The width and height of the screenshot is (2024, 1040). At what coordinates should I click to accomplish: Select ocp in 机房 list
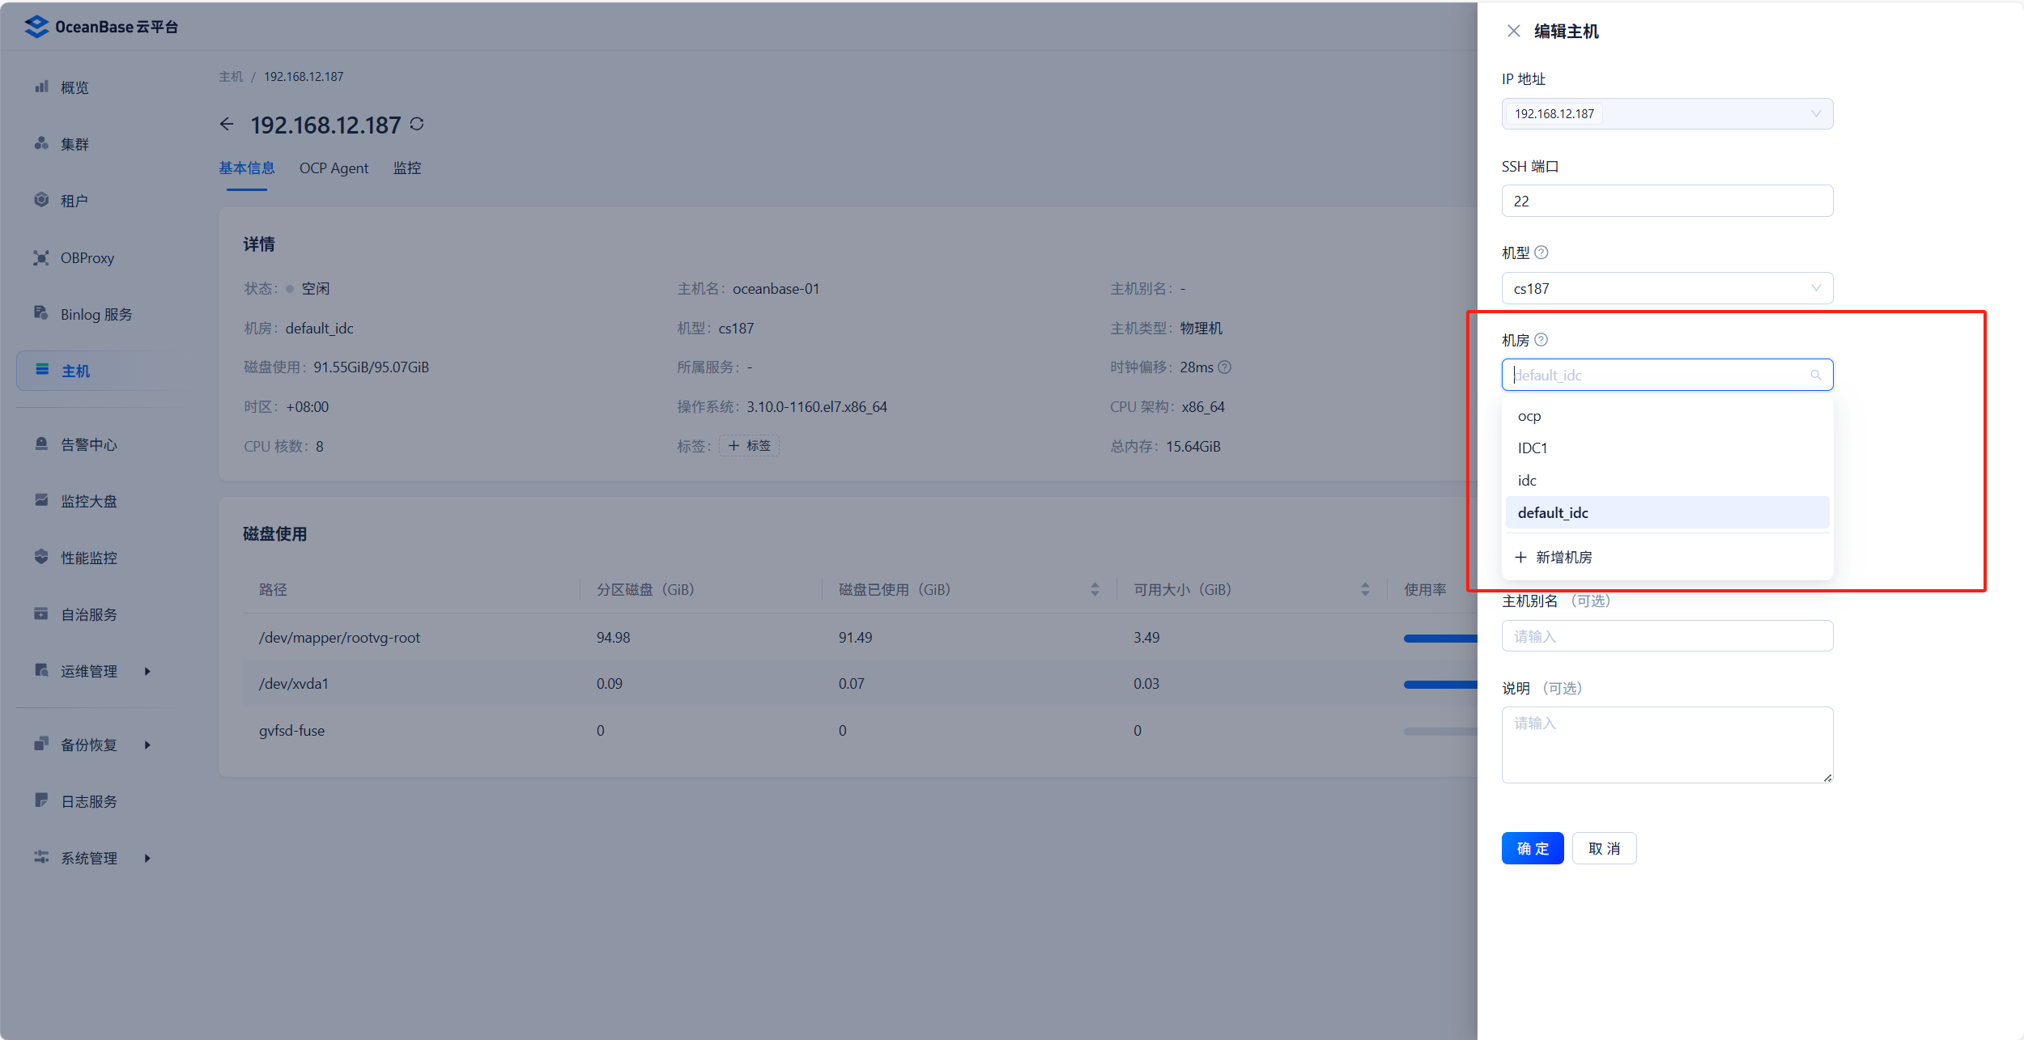coord(1667,416)
